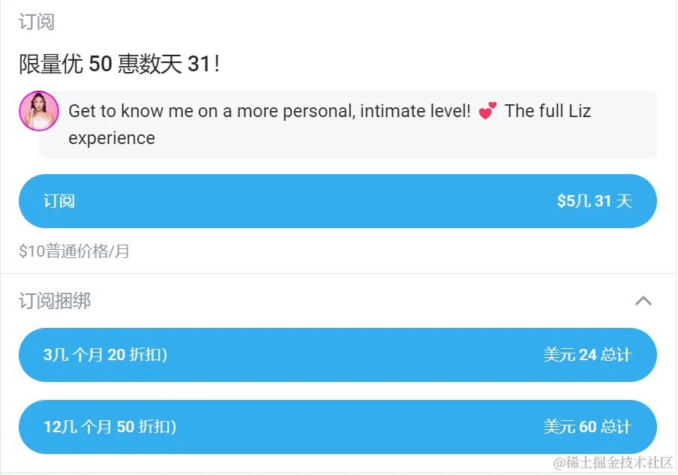Click the @稀土掘金技术社区 watermark

click(x=613, y=463)
